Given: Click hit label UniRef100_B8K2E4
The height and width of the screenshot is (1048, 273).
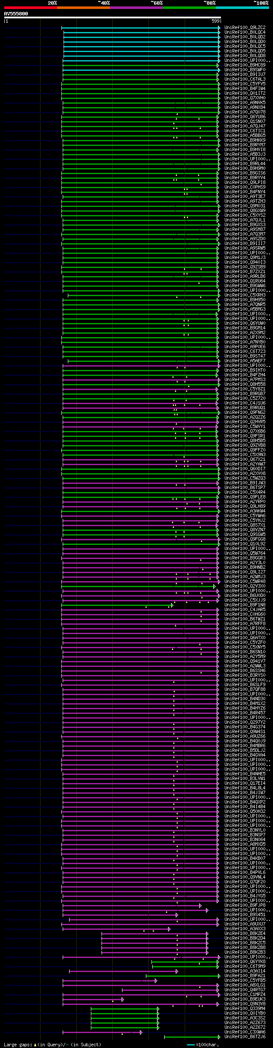Looking at the screenshot, I should point(245,934).
